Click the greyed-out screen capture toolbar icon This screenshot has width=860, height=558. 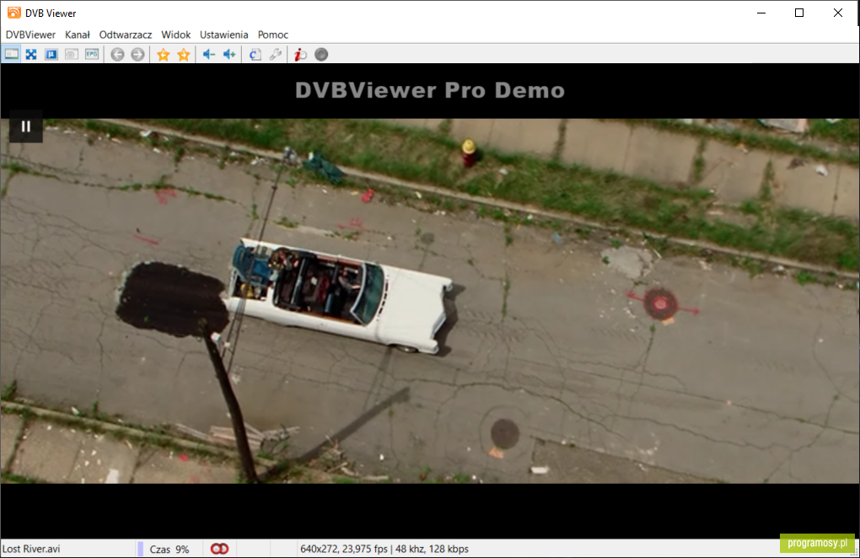tap(72, 54)
